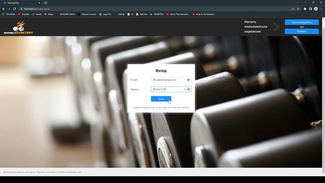Click the Войдите button in header
This screenshot has width=325, height=183.
point(302,32)
